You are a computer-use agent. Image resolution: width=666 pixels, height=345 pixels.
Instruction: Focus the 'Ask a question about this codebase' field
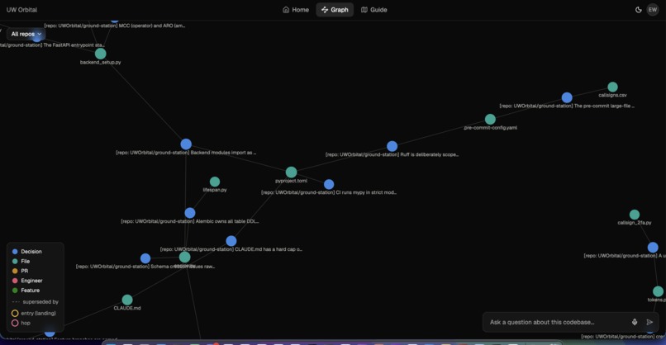pos(557,322)
